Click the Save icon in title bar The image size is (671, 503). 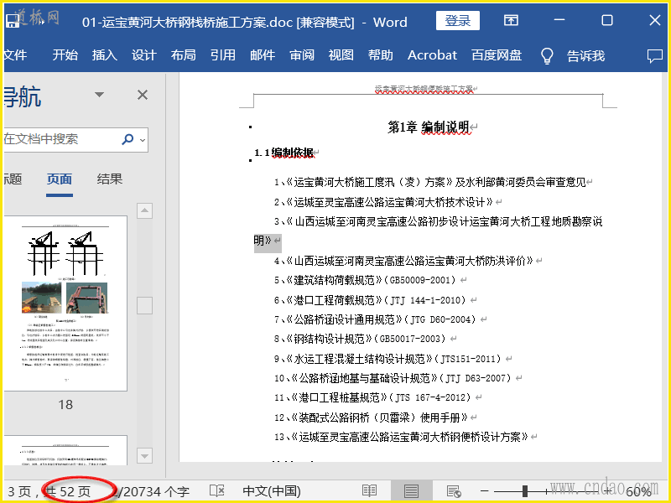pos(12,20)
